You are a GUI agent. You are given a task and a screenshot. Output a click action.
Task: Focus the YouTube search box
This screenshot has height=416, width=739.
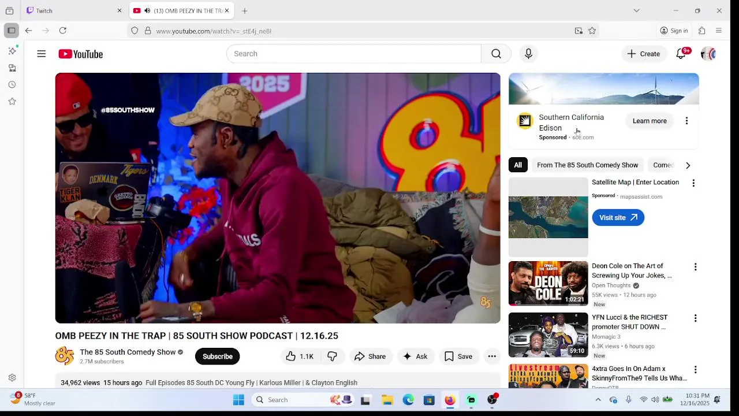pos(353,54)
